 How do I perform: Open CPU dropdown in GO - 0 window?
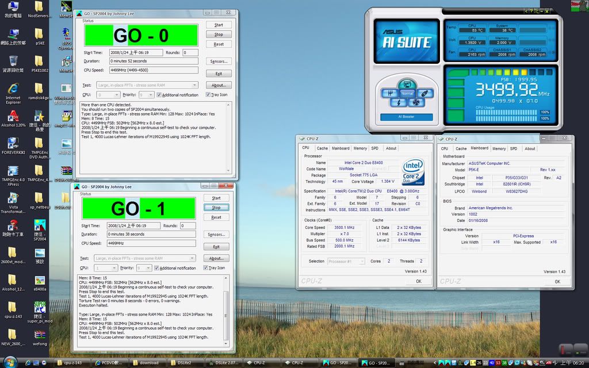click(108, 95)
